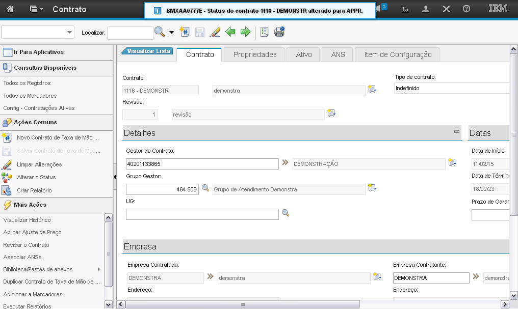
Task: Click Duplicar Contrato de Taxa de Mão
Action: 51,282
